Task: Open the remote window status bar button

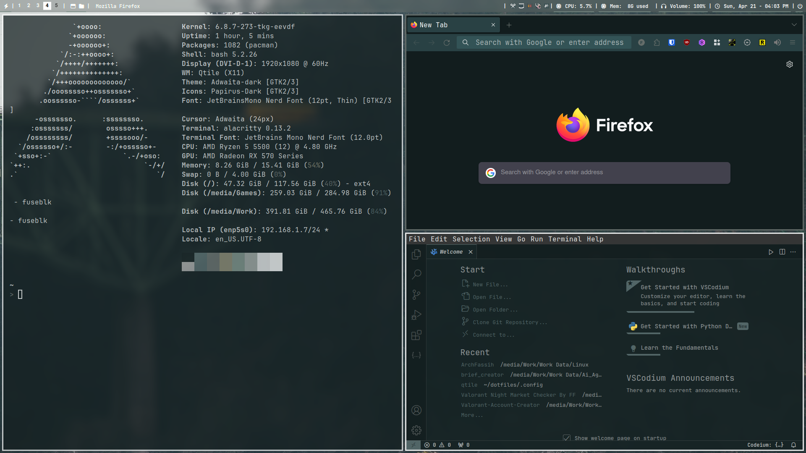Action: 413,445
